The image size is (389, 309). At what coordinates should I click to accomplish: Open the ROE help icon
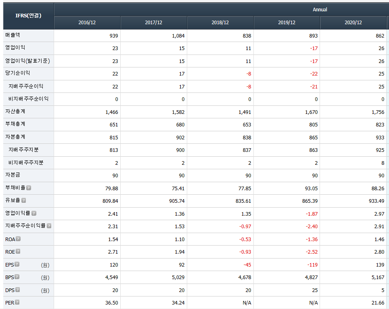(x=18, y=251)
